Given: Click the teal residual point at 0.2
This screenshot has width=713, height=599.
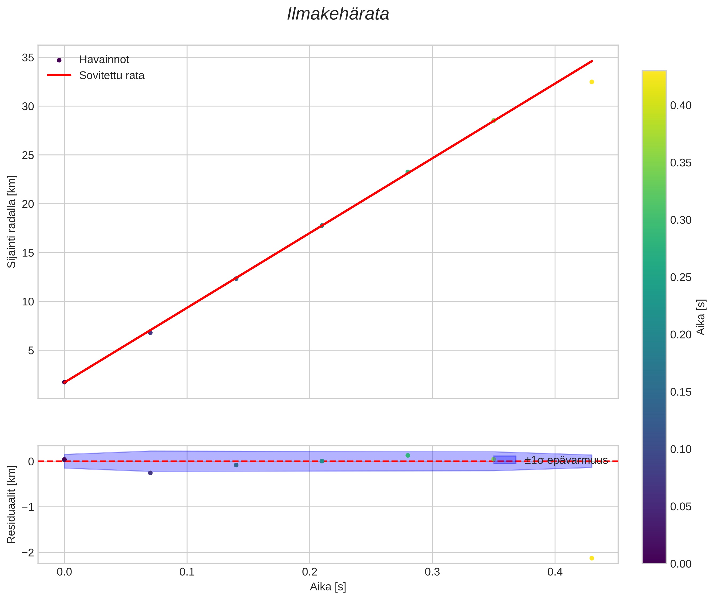Looking at the screenshot, I should (x=322, y=461).
